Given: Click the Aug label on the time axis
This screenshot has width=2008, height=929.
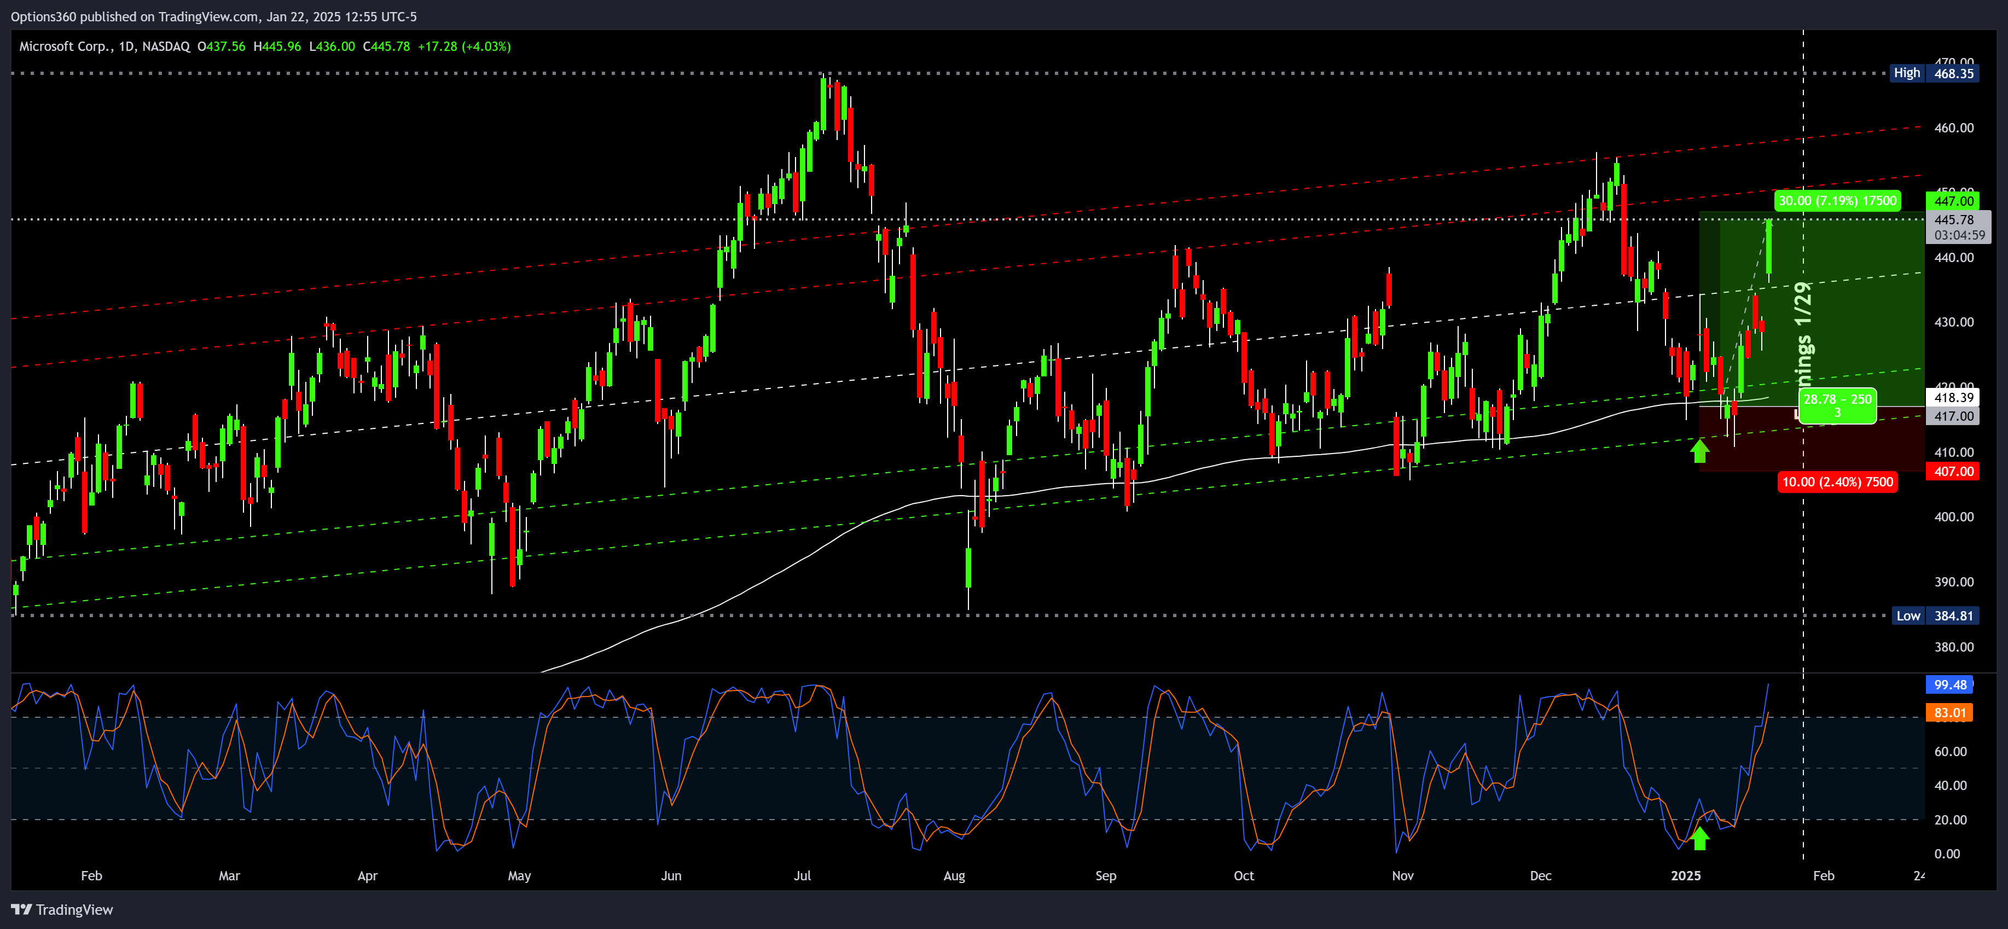Looking at the screenshot, I should (954, 876).
